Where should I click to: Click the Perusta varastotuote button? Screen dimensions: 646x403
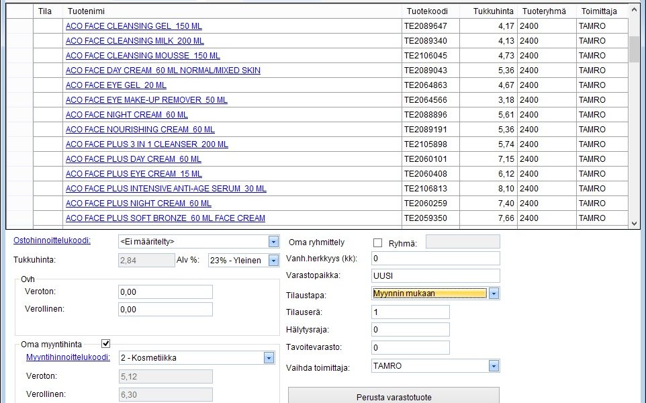394,396
